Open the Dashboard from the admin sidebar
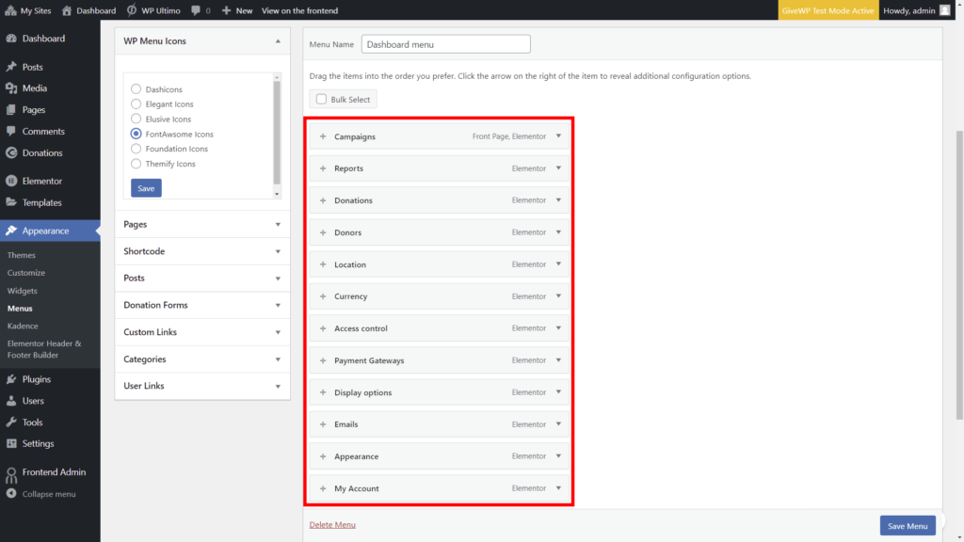 click(41, 38)
